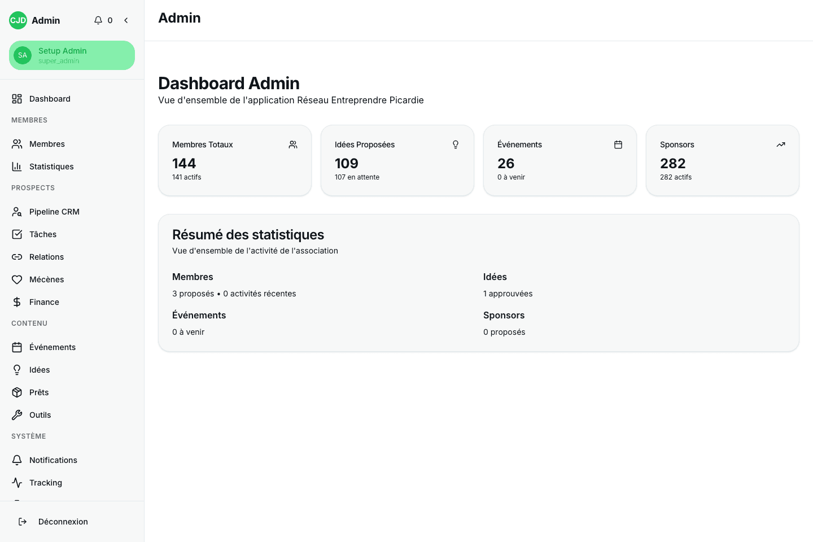The width and height of the screenshot is (813, 542).
Task: Click the calendar icon on Événements card
Action: tap(618, 145)
